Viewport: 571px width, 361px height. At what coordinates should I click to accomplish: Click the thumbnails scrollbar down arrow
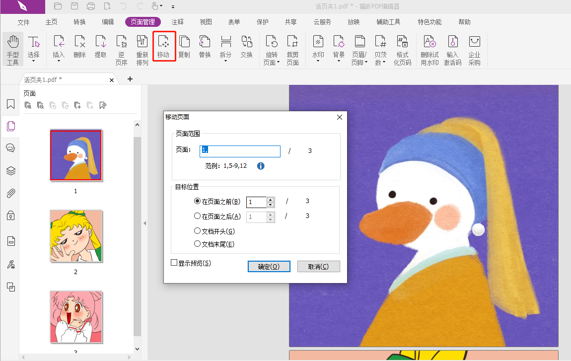pyautogui.click(x=137, y=349)
